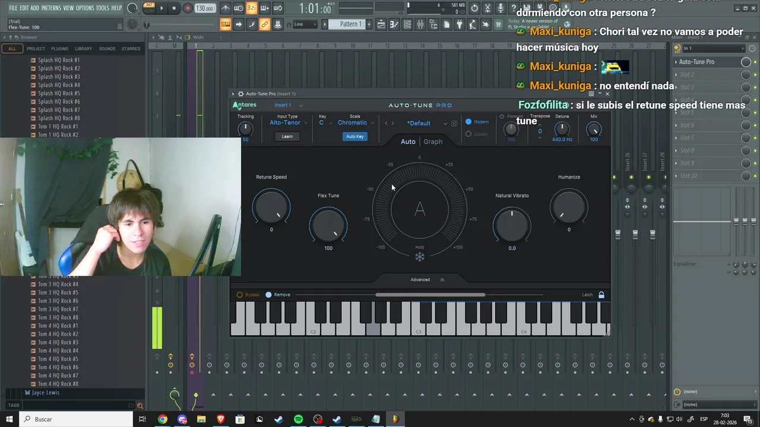Screen dimensions: 760x427
Task: Open the FILE menu
Action: coord(13,8)
